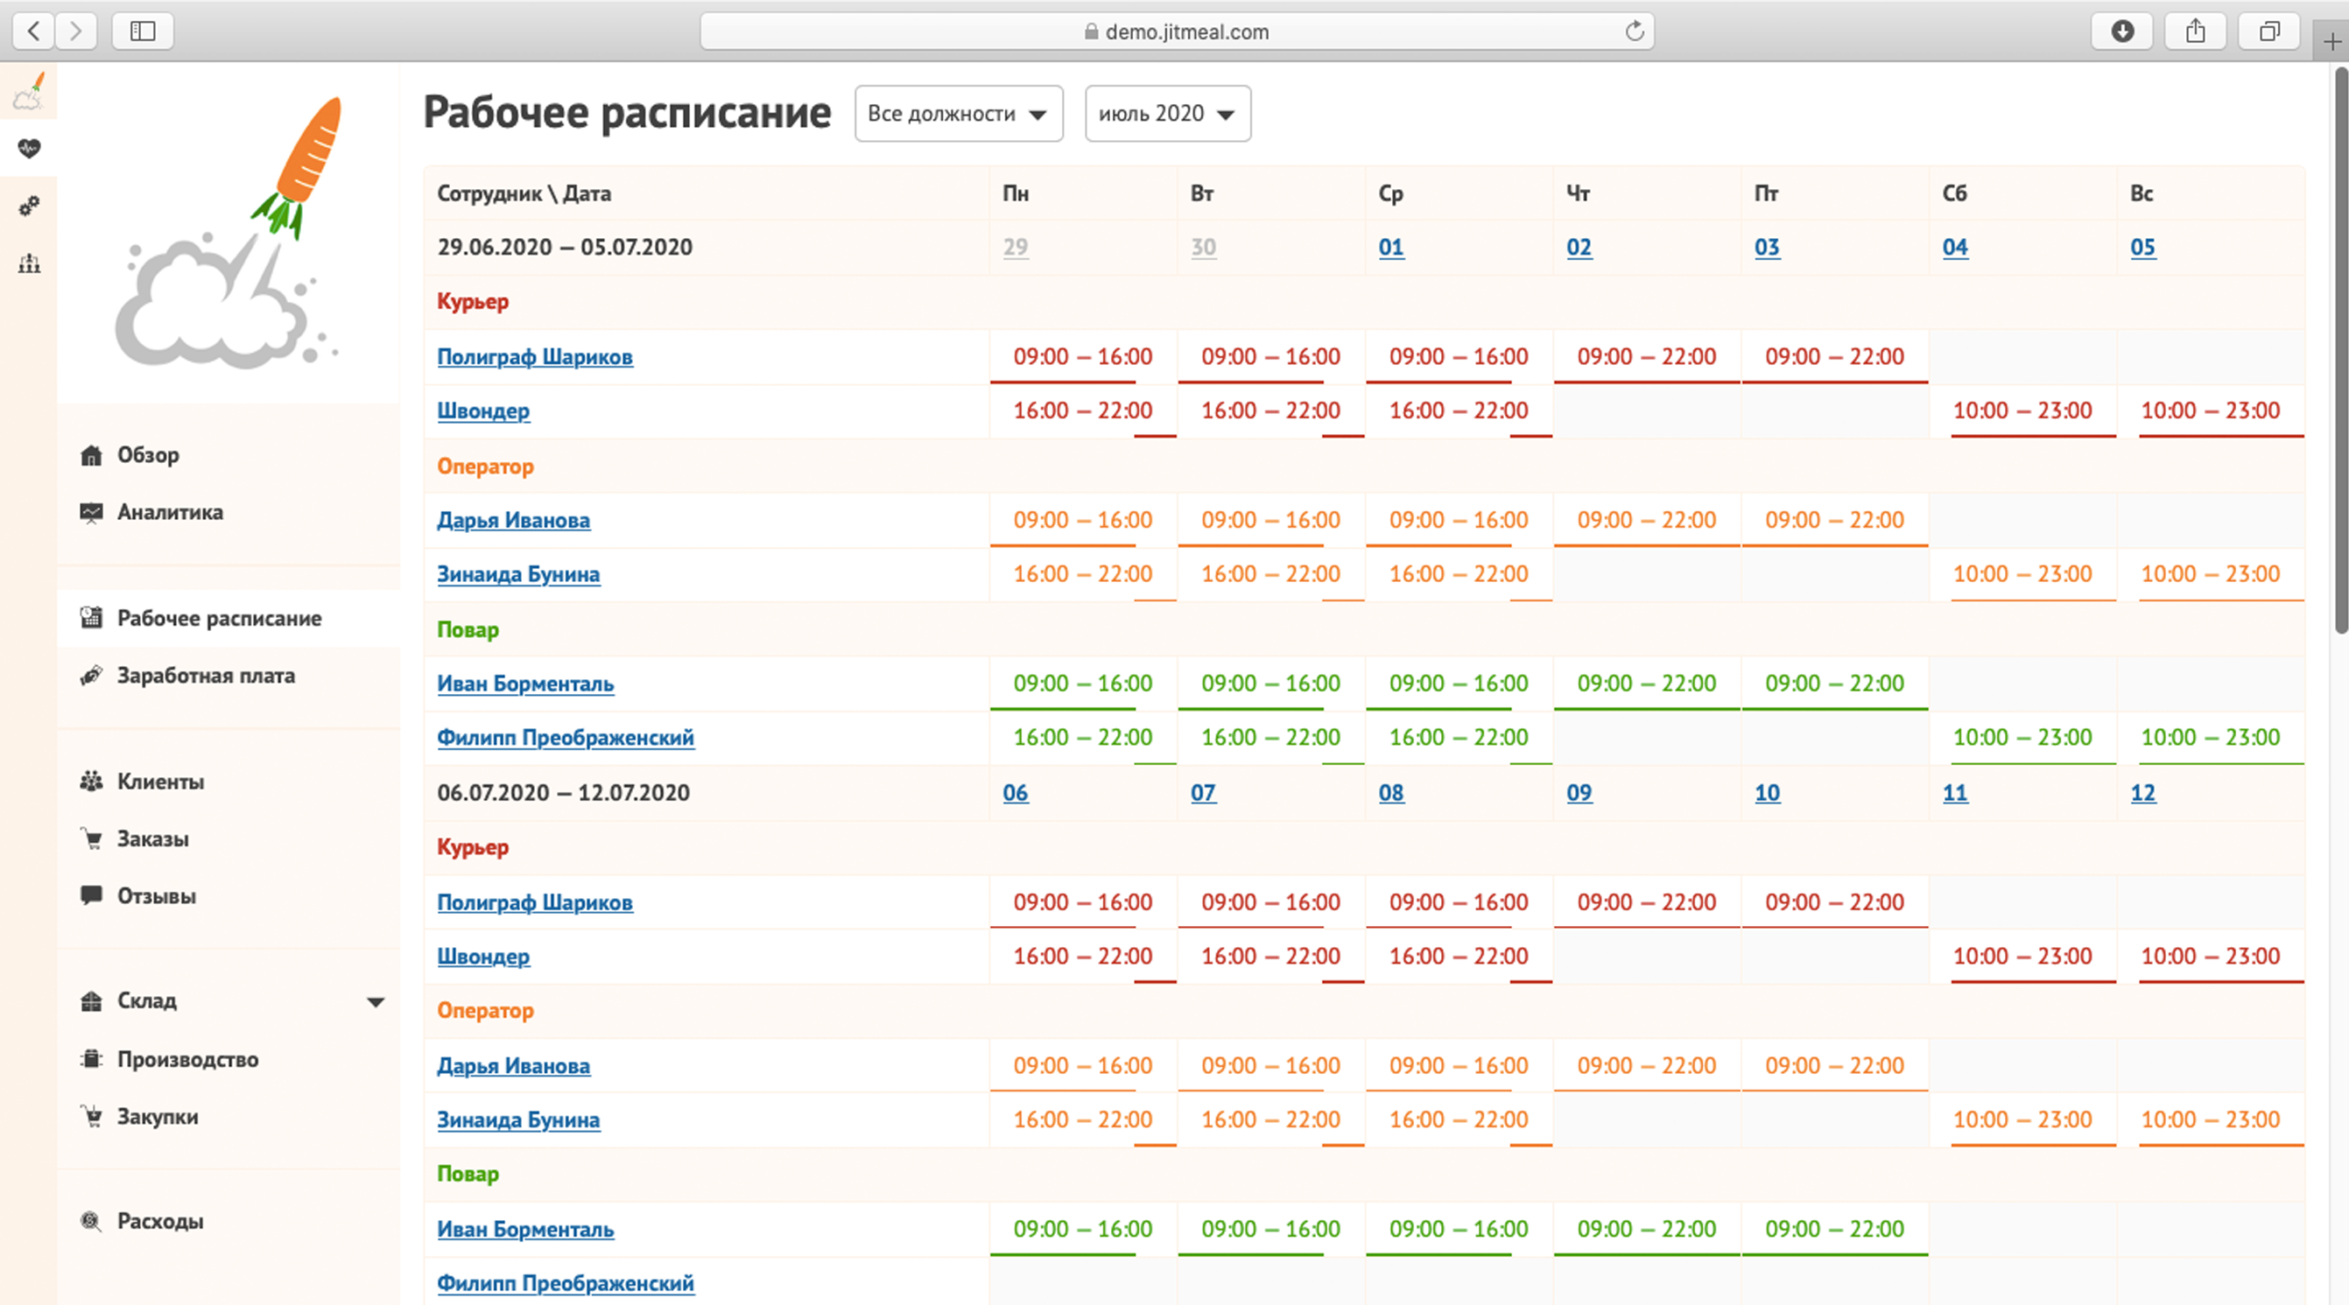Click the org chart icon in strip
This screenshot has width=2349, height=1305.
pos(29,264)
